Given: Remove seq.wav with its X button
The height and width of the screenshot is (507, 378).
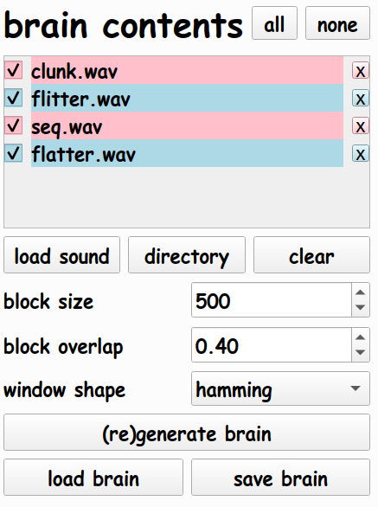Looking at the screenshot, I should point(361,126).
